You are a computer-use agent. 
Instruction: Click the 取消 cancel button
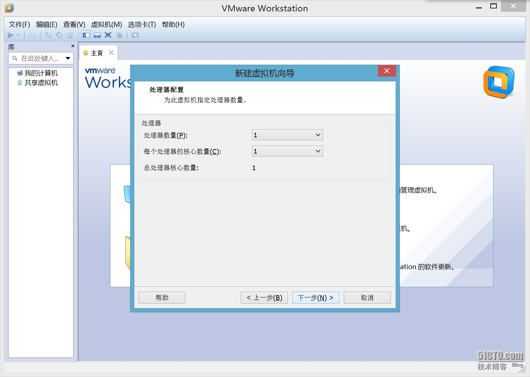pyautogui.click(x=367, y=297)
